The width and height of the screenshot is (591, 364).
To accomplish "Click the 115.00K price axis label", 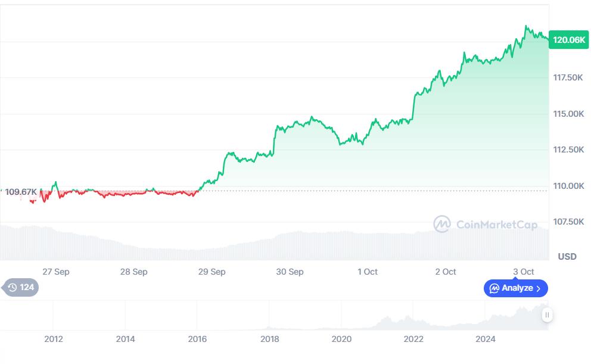I will point(568,114).
